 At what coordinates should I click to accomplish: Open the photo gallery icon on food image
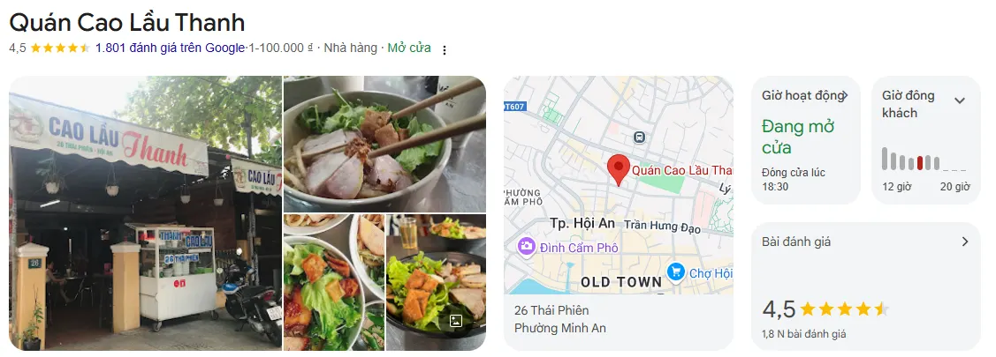[x=455, y=321]
